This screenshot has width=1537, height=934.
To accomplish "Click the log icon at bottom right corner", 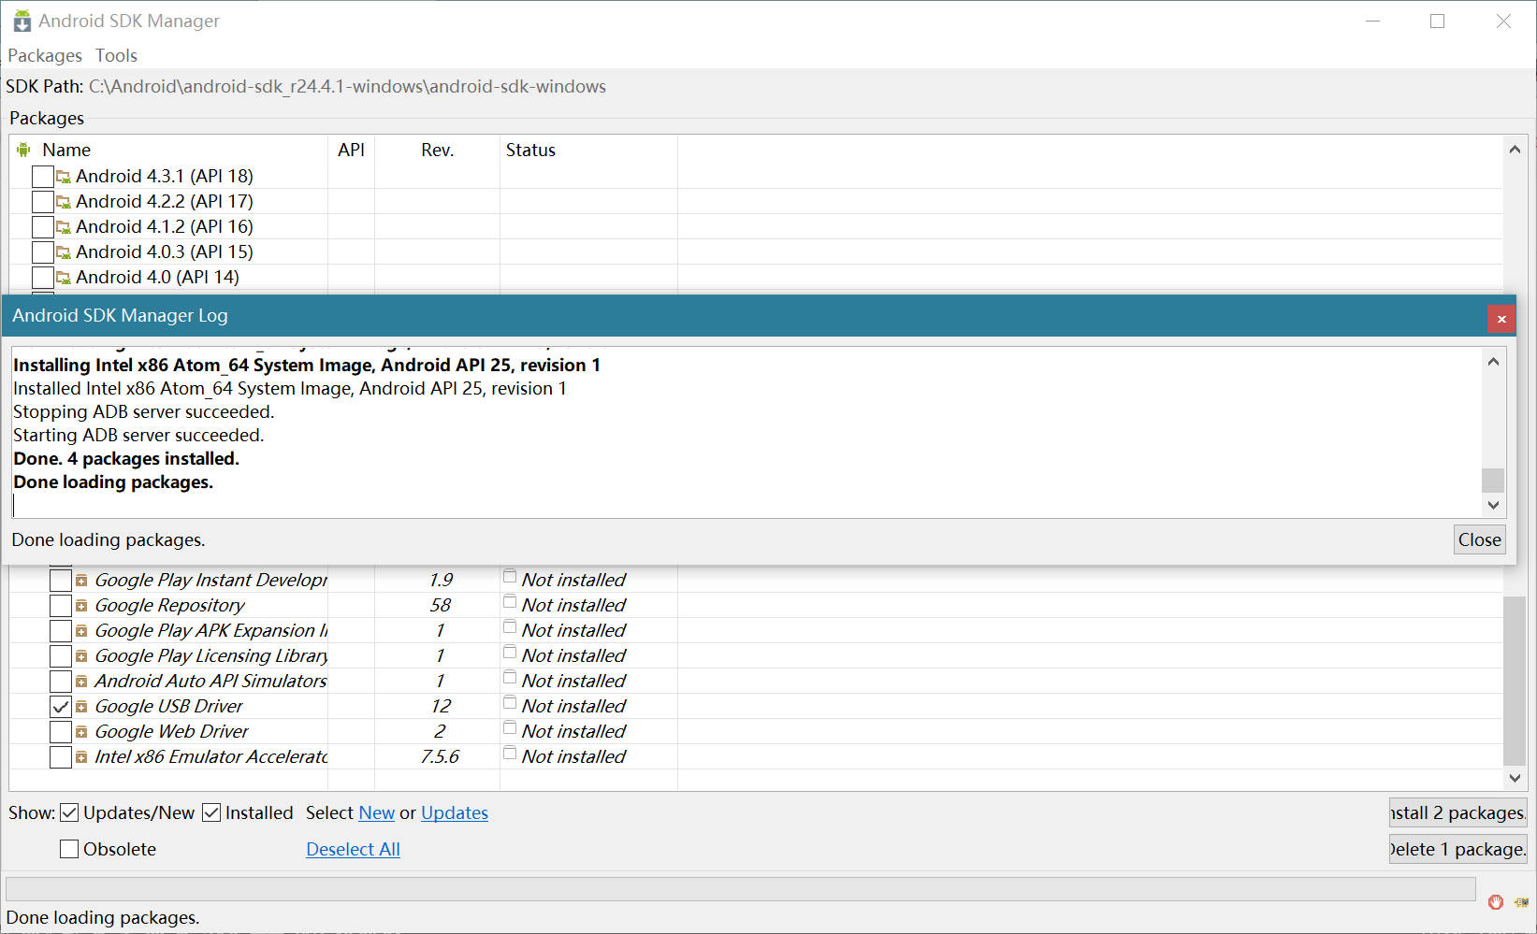I will click(x=1521, y=902).
